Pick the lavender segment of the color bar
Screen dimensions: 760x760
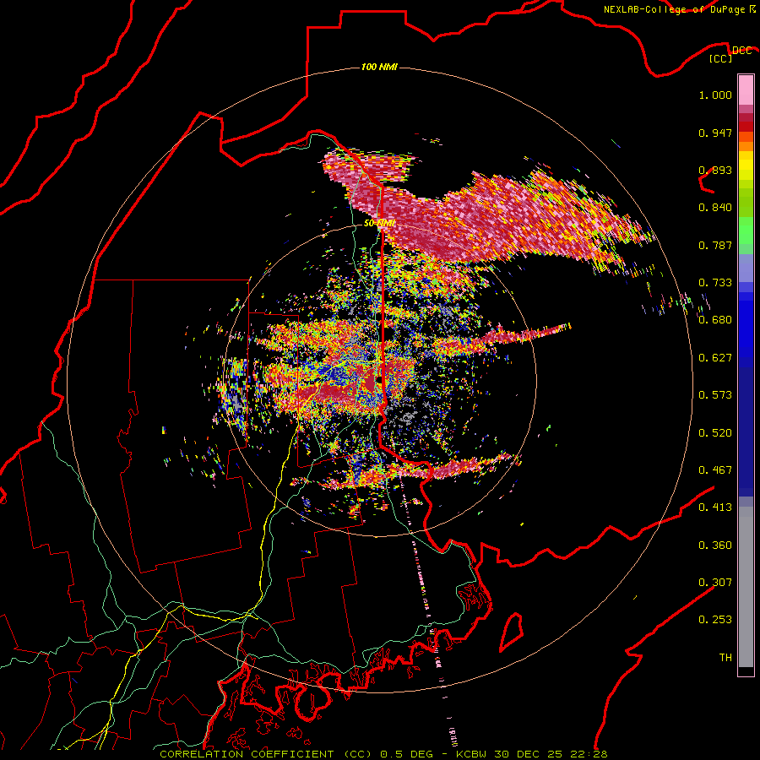(746, 268)
